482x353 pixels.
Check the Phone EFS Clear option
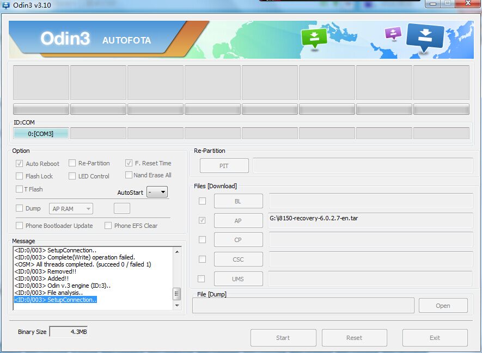108,225
